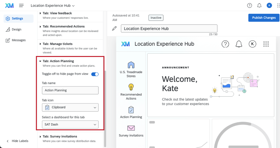Click the ANNOUNCEMENT label
280x148 pixels.
coord(176,67)
